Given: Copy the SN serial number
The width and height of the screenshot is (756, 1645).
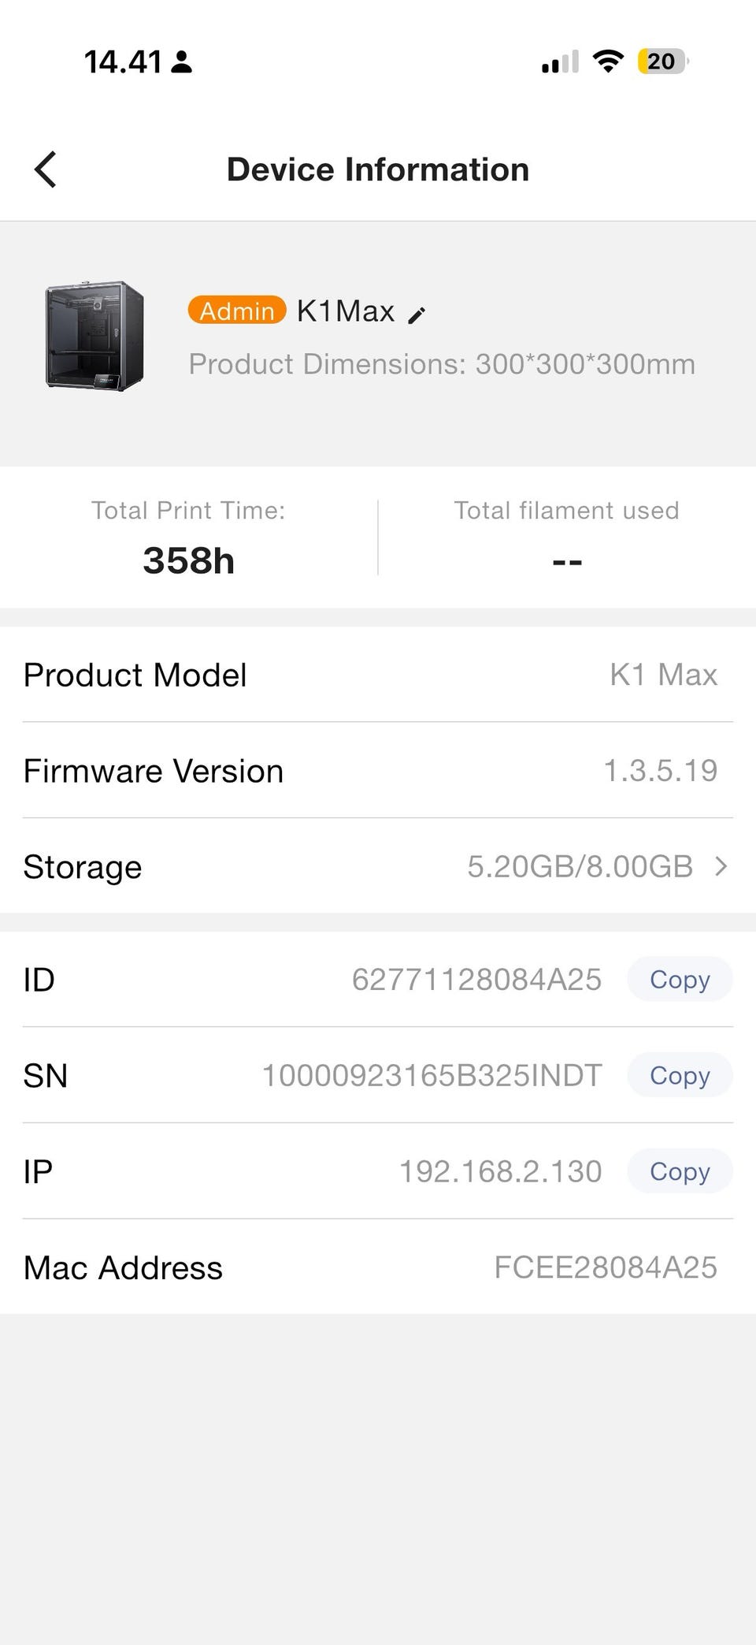Looking at the screenshot, I should click(x=680, y=1075).
